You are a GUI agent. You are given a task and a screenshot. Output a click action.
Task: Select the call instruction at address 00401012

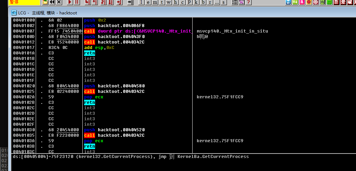tap(114, 42)
